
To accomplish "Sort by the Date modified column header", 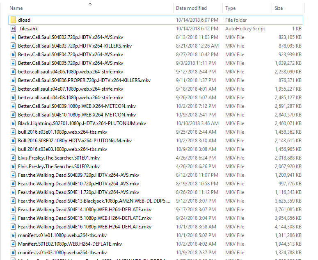I will 191,8.
